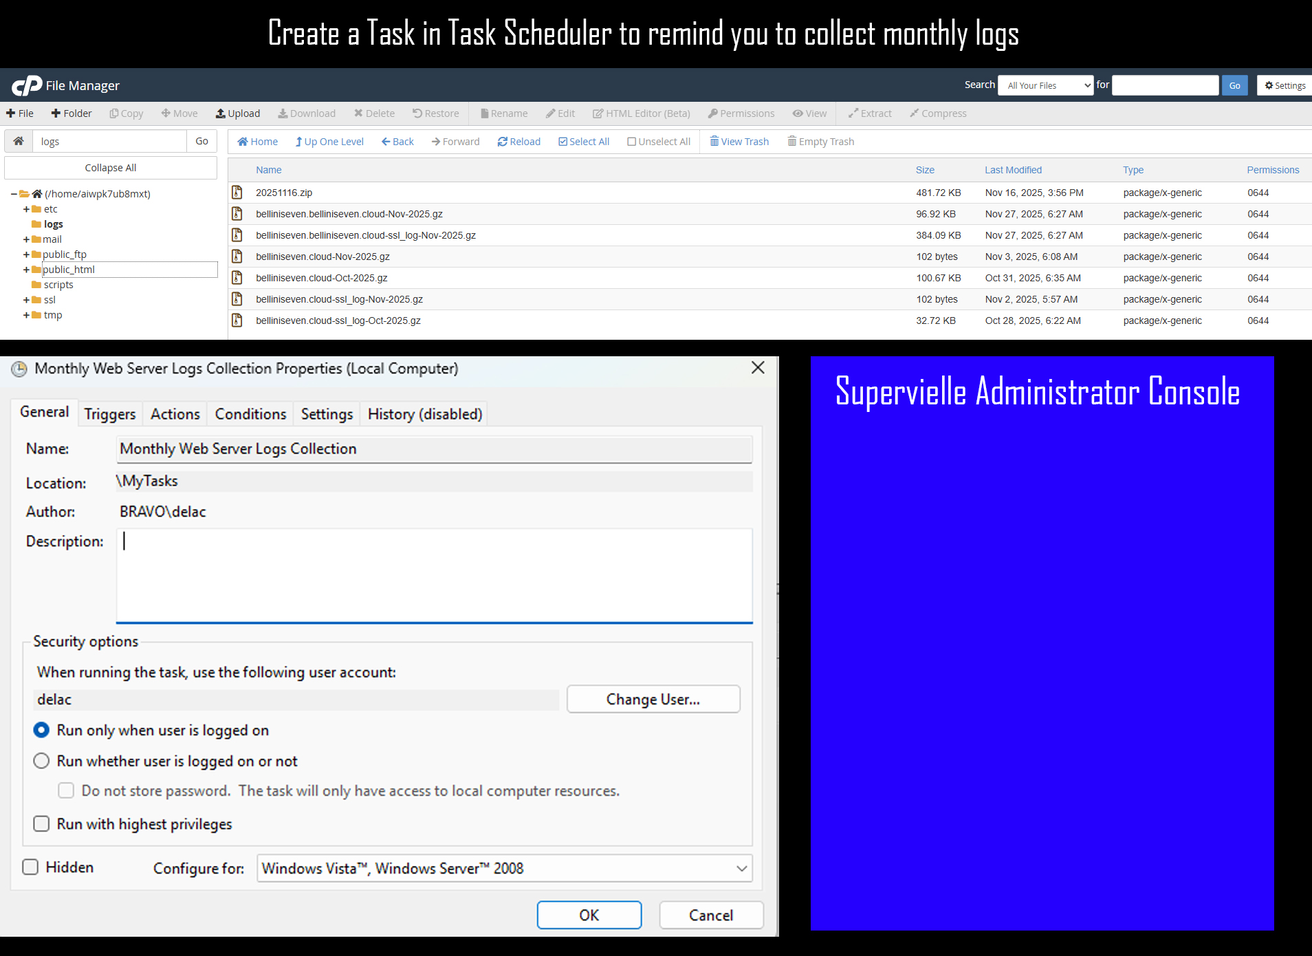1312x956 pixels.
Task: Expand the public_html folder in tree
Action: [26, 270]
